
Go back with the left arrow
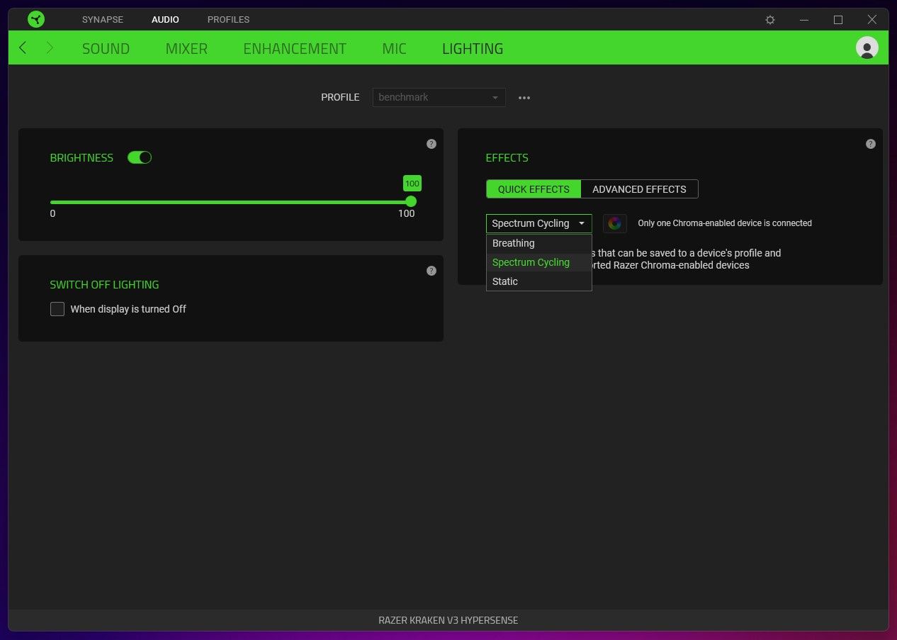tap(23, 47)
